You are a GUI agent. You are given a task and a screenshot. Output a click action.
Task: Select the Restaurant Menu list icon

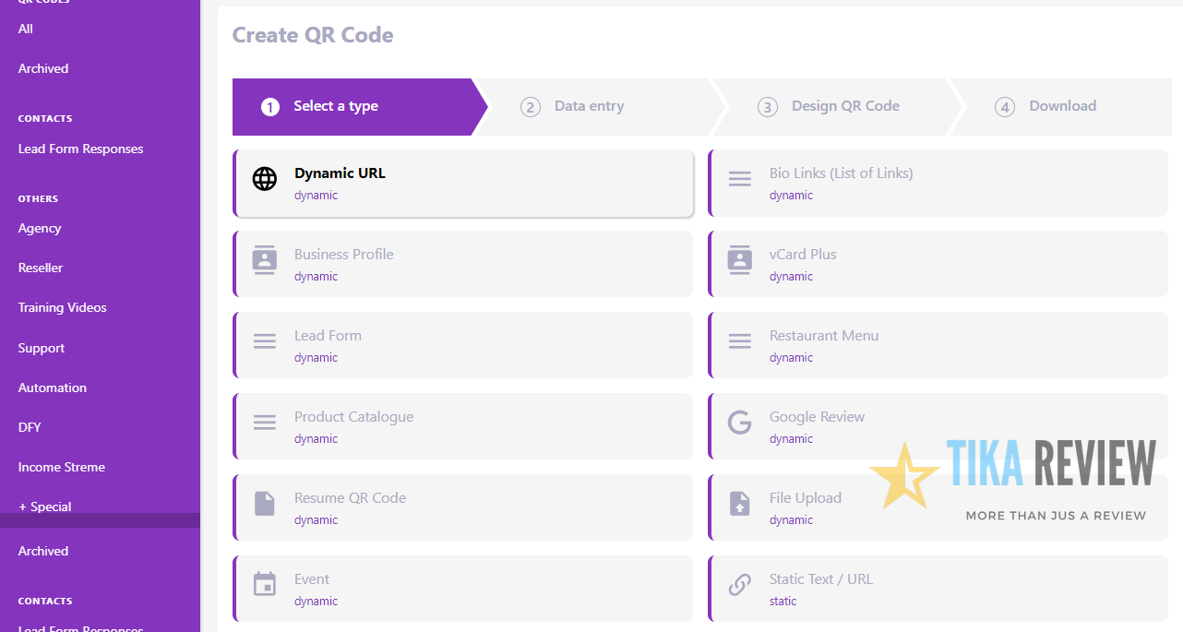pyautogui.click(x=740, y=341)
